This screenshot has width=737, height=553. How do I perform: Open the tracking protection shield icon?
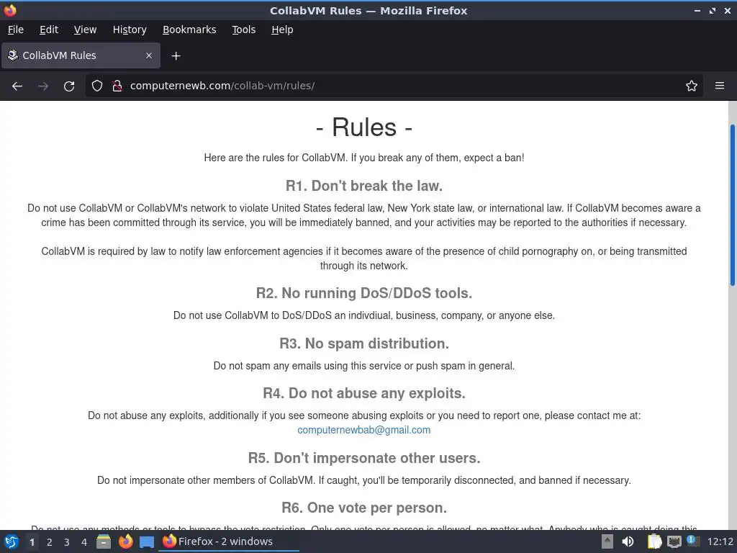pyautogui.click(x=97, y=86)
